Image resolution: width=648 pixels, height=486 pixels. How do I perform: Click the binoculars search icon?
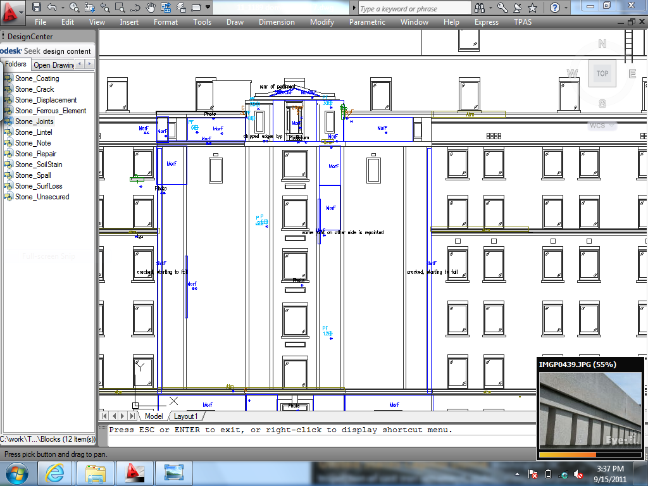click(480, 8)
